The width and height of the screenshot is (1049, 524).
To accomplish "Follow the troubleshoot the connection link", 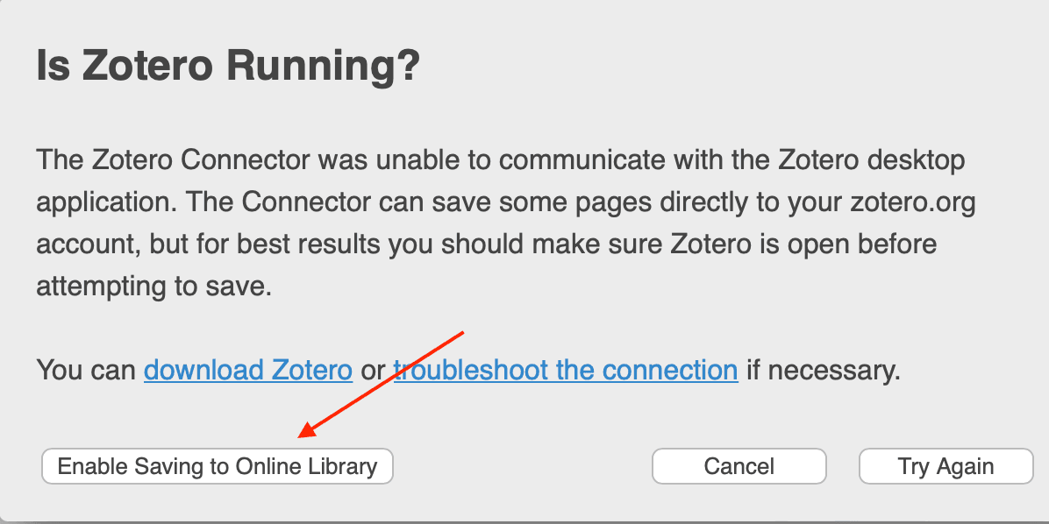I will pos(566,371).
